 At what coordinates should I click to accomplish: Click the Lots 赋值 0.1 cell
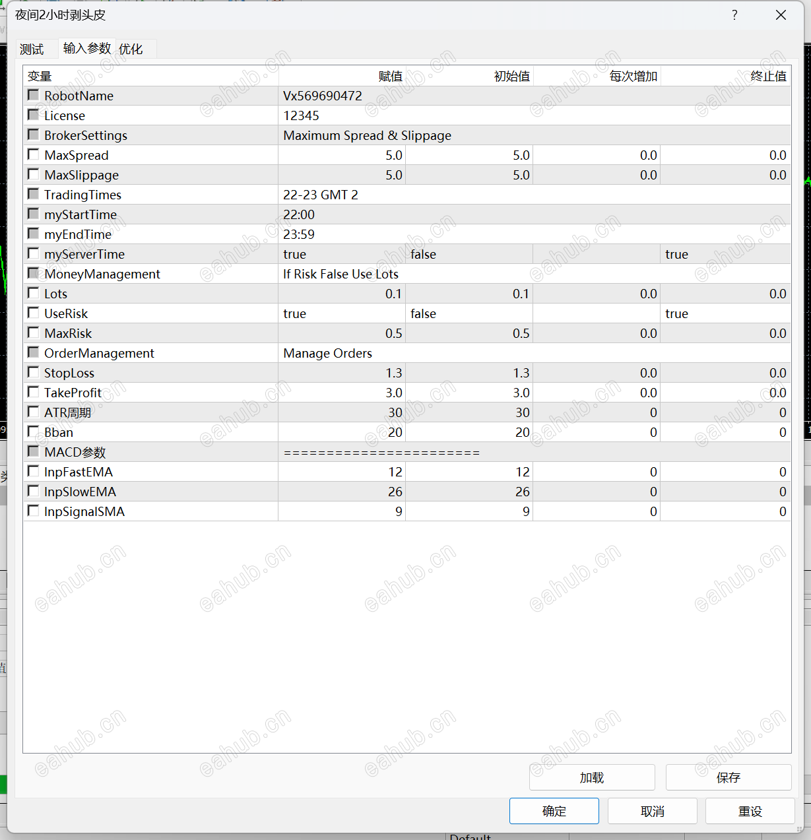pyautogui.click(x=342, y=294)
